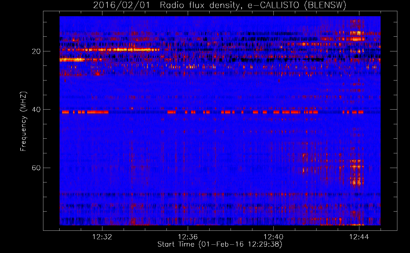Click the 40 frequency tick label
The height and width of the screenshot is (253, 410).
point(36,110)
